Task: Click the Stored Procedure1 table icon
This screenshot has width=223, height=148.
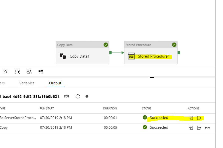Action: [131, 56]
